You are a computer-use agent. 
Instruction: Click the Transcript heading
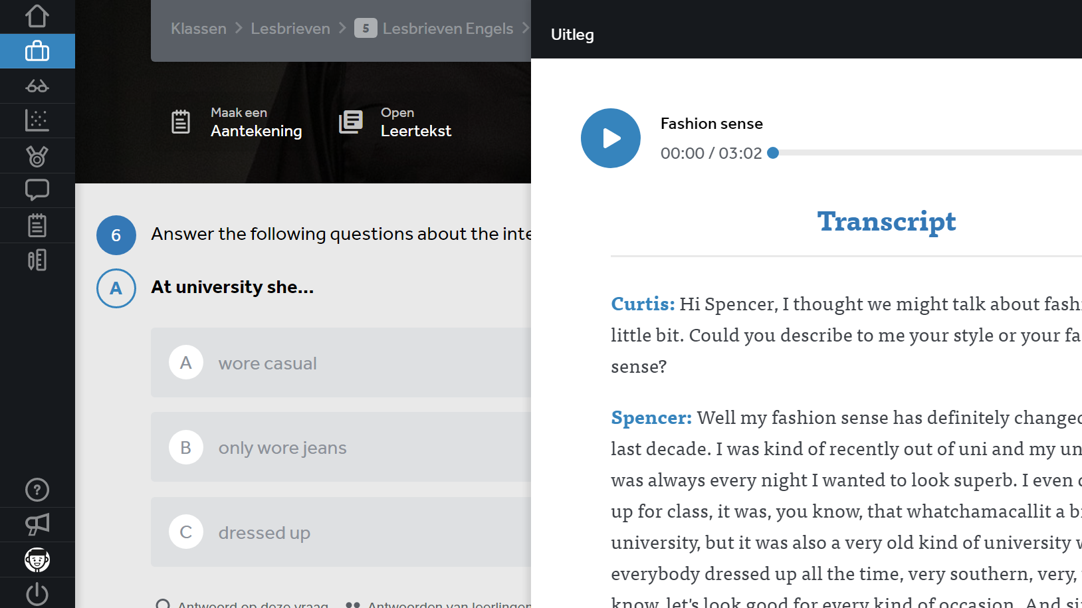[887, 222]
